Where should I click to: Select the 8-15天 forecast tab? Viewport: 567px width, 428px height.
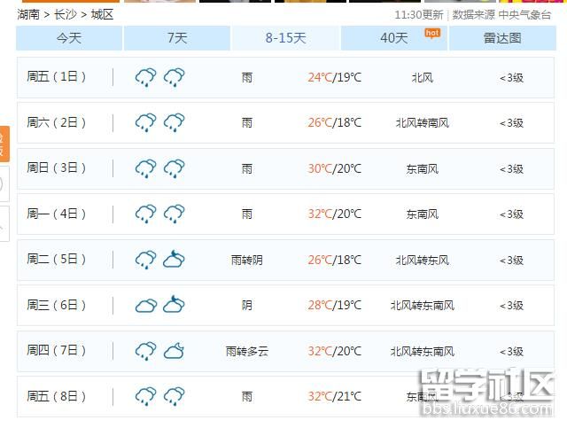(285, 38)
